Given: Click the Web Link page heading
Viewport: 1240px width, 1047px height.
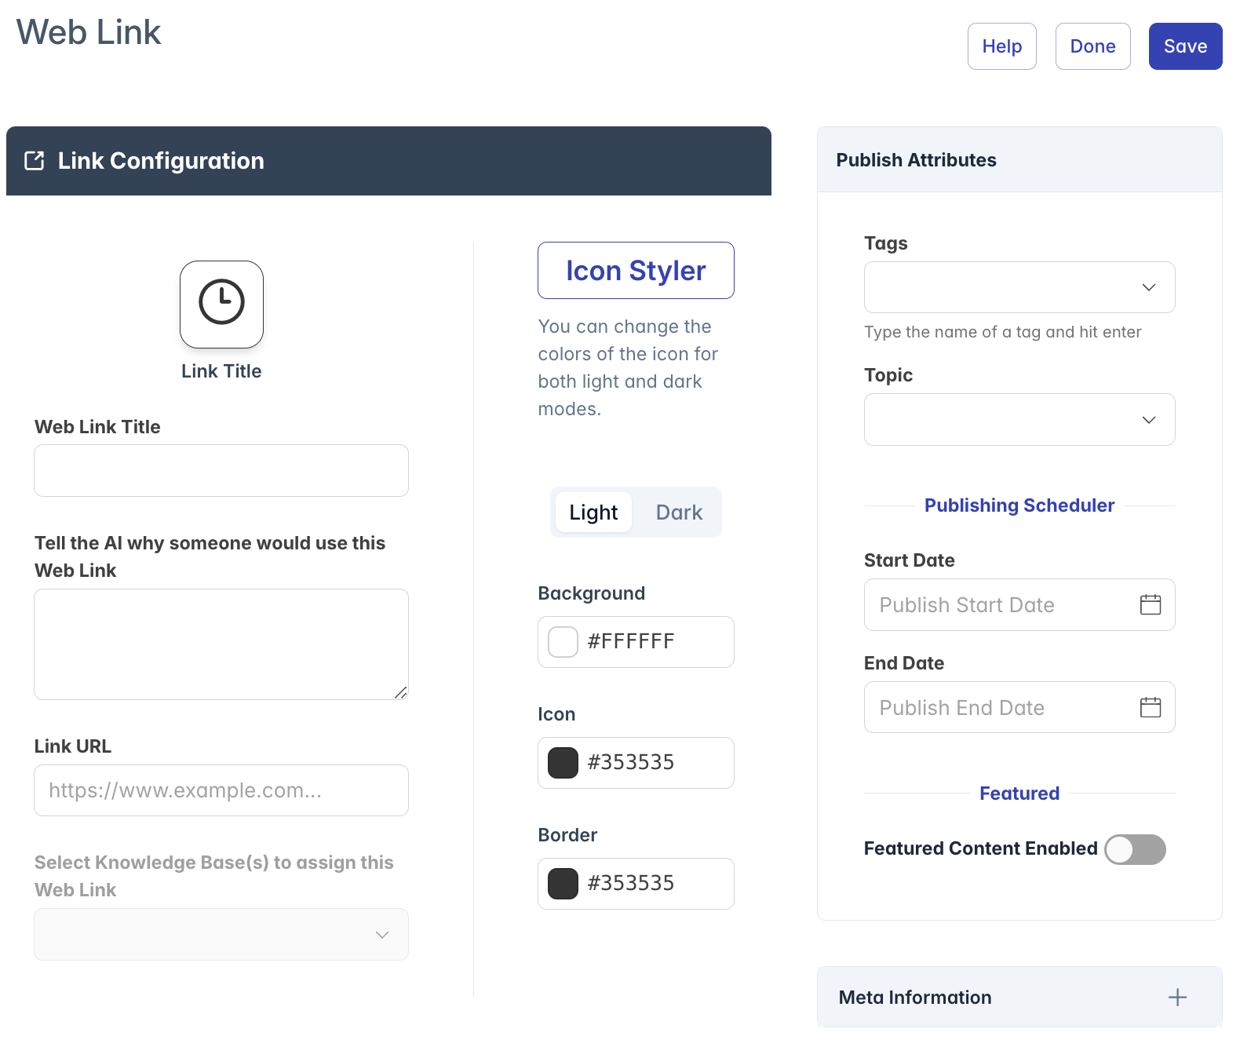Looking at the screenshot, I should pos(89,33).
